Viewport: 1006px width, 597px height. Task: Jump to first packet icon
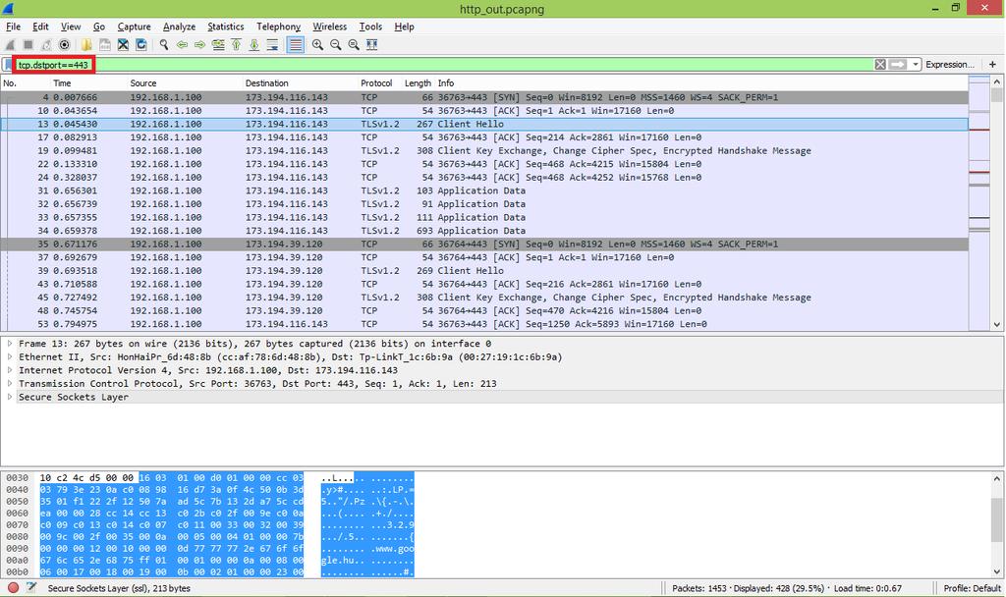[236, 45]
